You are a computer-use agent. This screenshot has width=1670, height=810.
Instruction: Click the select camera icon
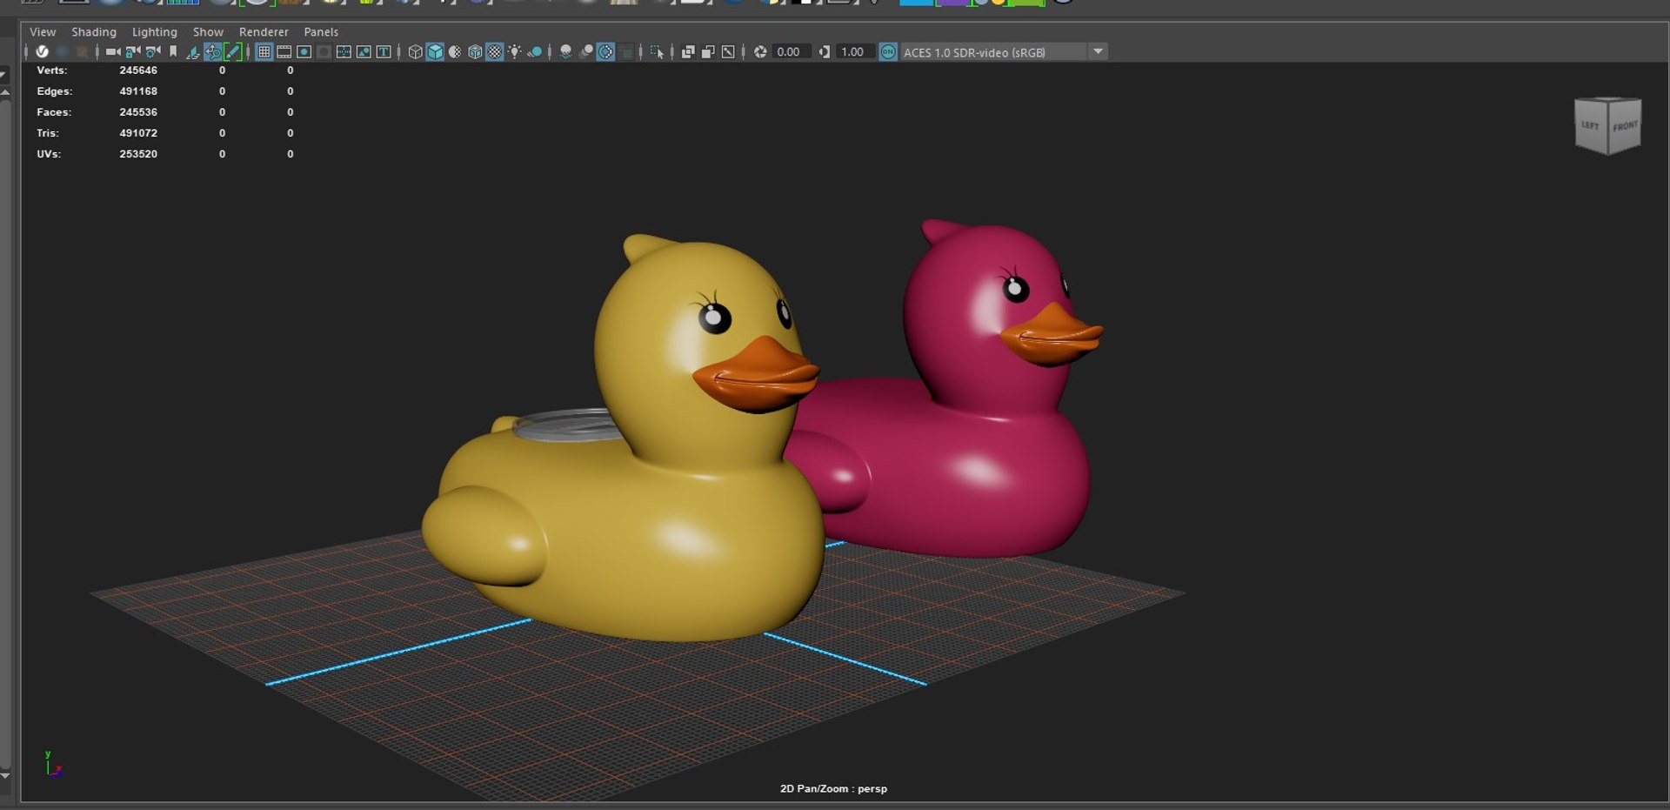click(112, 52)
